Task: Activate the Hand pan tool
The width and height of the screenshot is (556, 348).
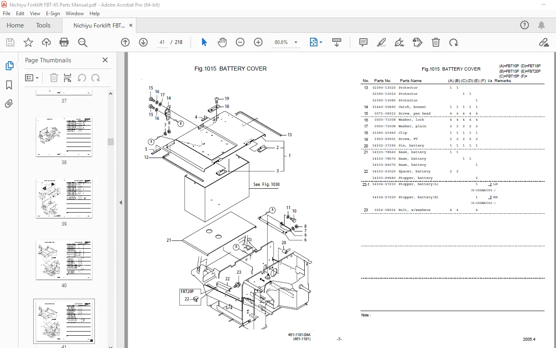Action: pos(222,42)
